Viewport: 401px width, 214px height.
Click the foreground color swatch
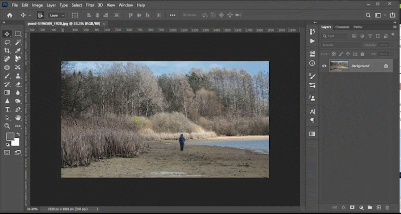click(10, 137)
